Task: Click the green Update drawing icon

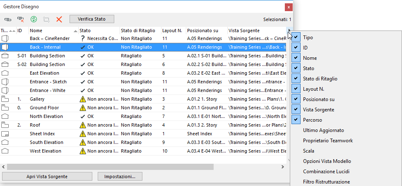Action: [x=34, y=19]
